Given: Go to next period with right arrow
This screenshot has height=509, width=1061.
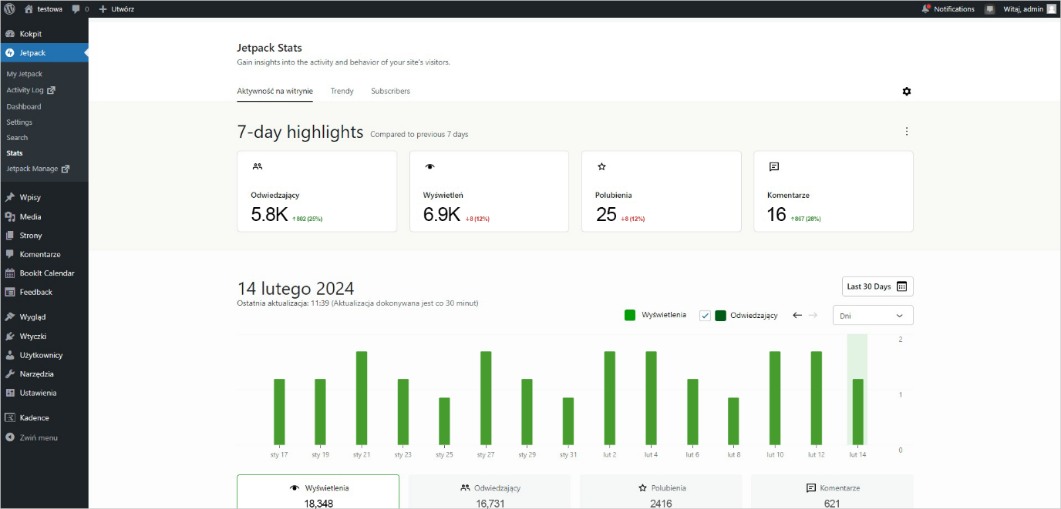Looking at the screenshot, I should tap(813, 316).
